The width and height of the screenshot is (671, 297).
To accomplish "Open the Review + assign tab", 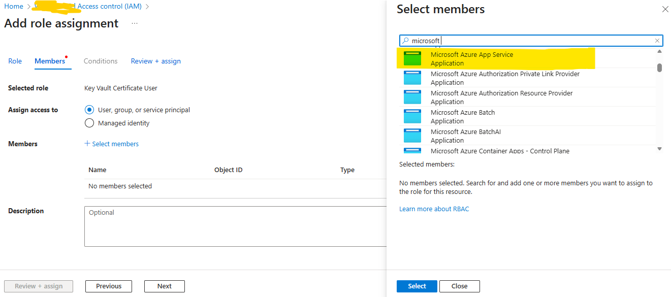I will point(156,61).
